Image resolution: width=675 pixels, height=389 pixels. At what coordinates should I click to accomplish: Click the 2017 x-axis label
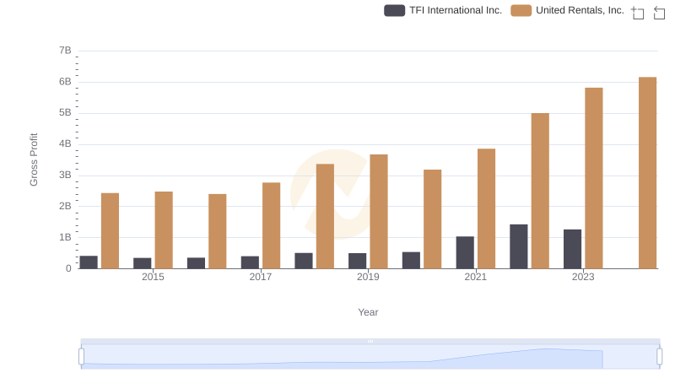coord(261,277)
